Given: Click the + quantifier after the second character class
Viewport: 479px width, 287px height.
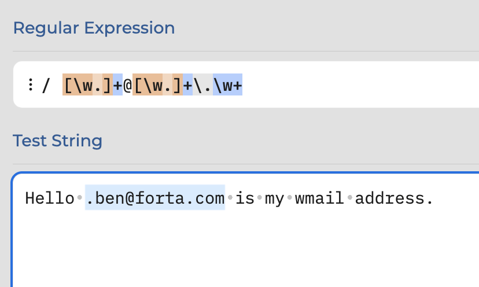Looking at the screenshot, I should (x=187, y=84).
